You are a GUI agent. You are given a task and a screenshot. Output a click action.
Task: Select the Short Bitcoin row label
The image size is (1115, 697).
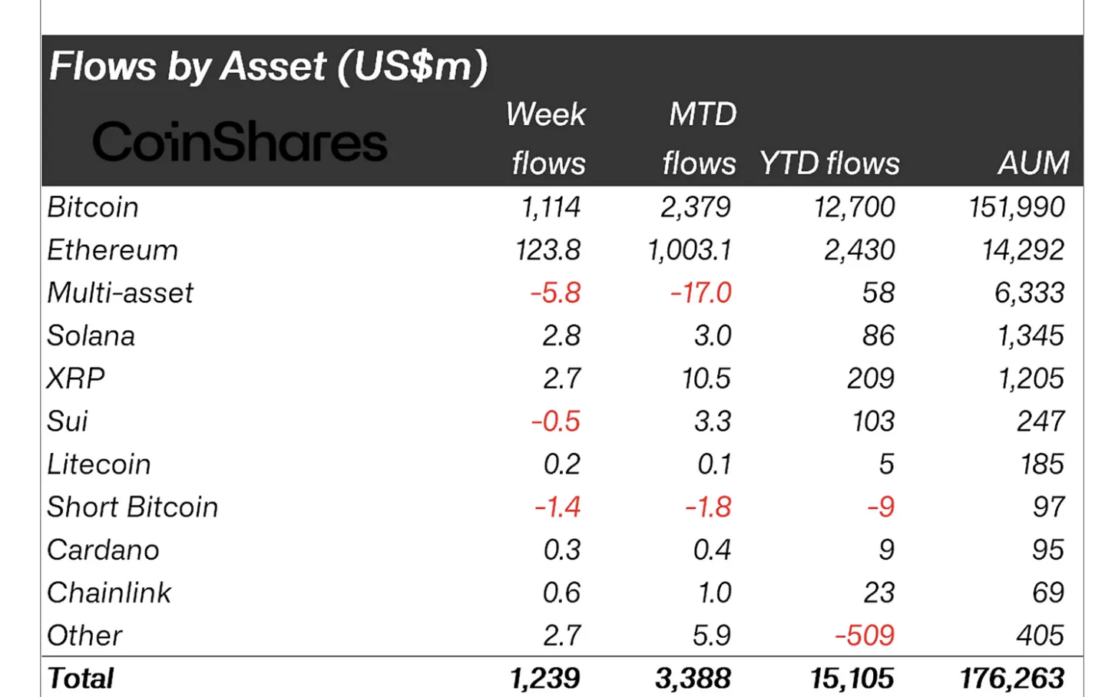click(x=132, y=507)
